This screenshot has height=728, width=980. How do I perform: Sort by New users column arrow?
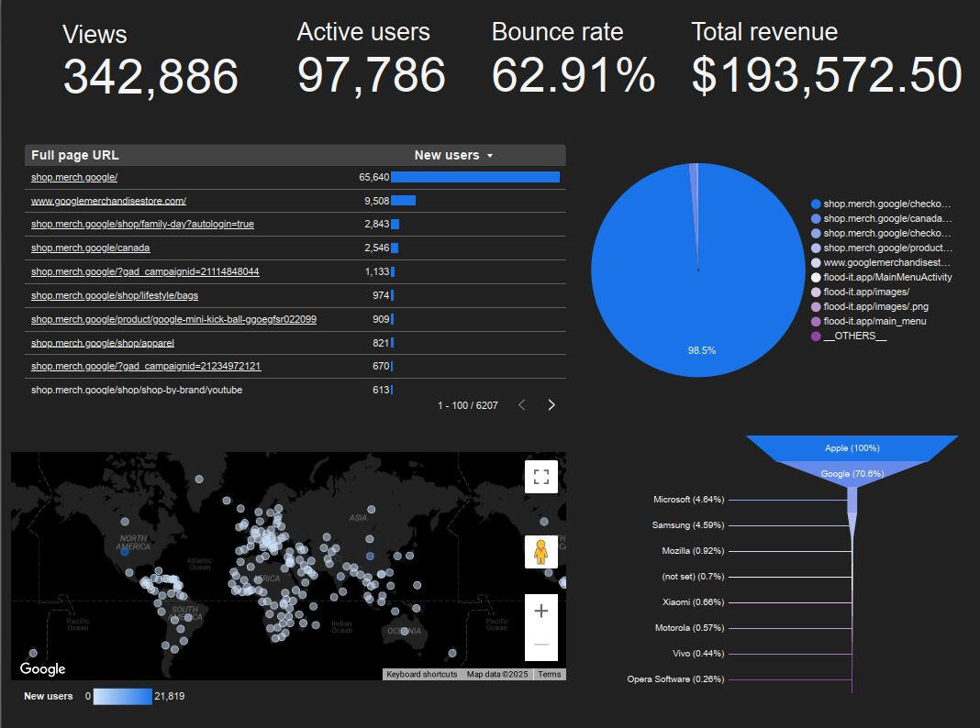490,156
